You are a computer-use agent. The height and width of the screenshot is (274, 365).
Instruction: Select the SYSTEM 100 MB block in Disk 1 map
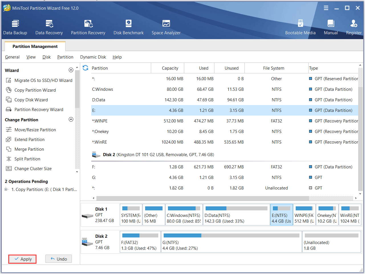(x=131, y=215)
